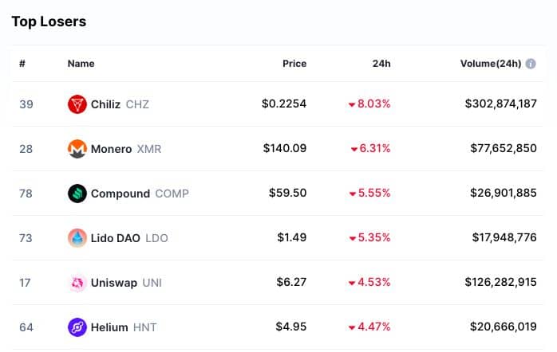The width and height of the screenshot is (557, 352).
Task: Click Monero's price $140.09
Action: coord(285,148)
